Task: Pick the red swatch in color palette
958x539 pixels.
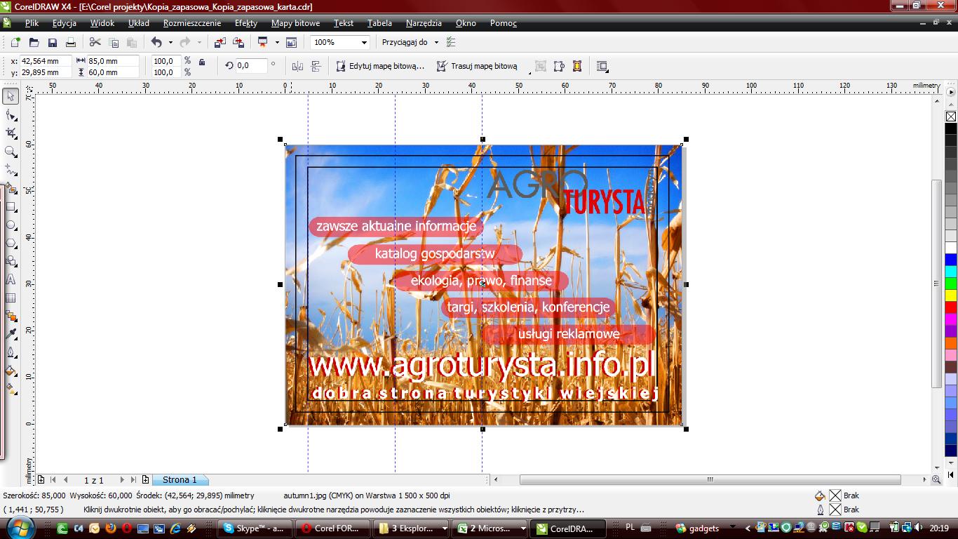Action: pyautogui.click(x=950, y=307)
